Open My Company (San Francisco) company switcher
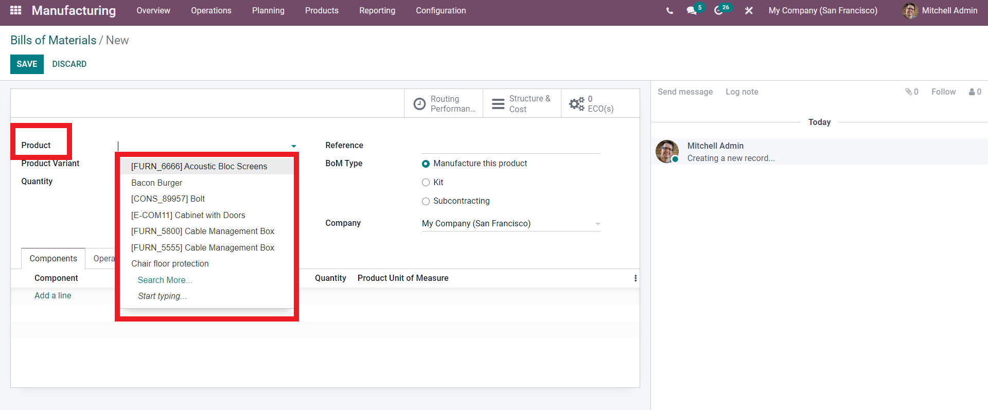Screen dimensions: 988x410 coord(823,10)
